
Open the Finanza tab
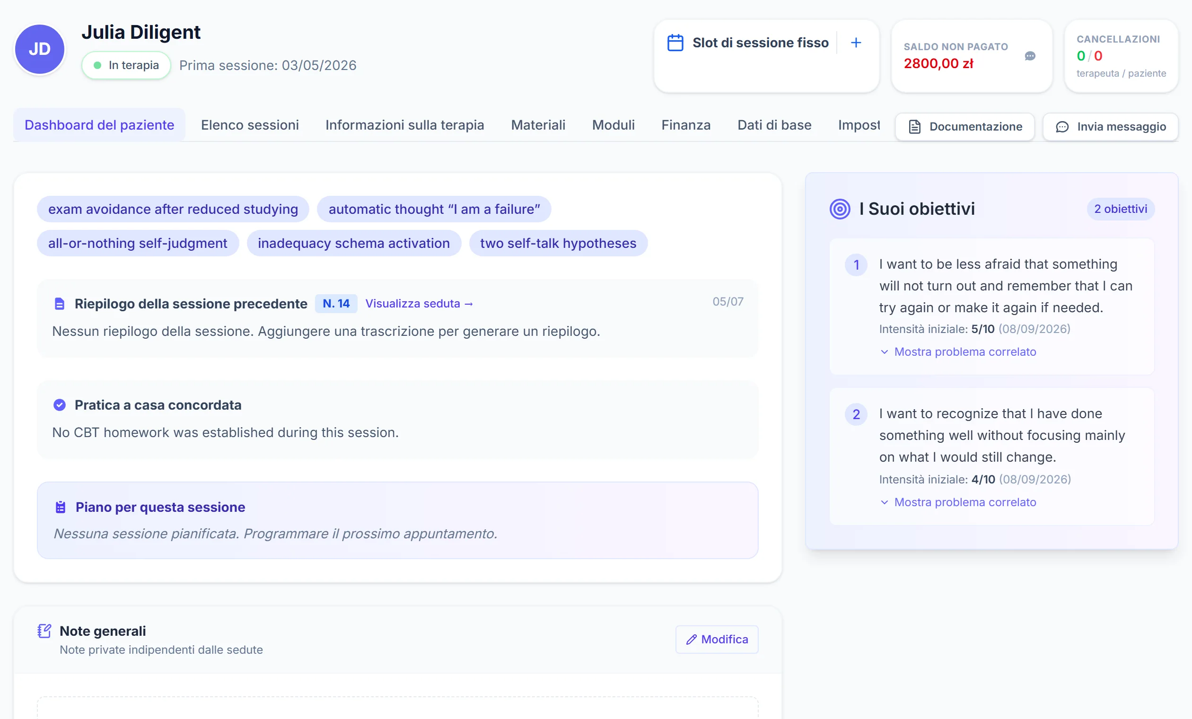coord(685,125)
